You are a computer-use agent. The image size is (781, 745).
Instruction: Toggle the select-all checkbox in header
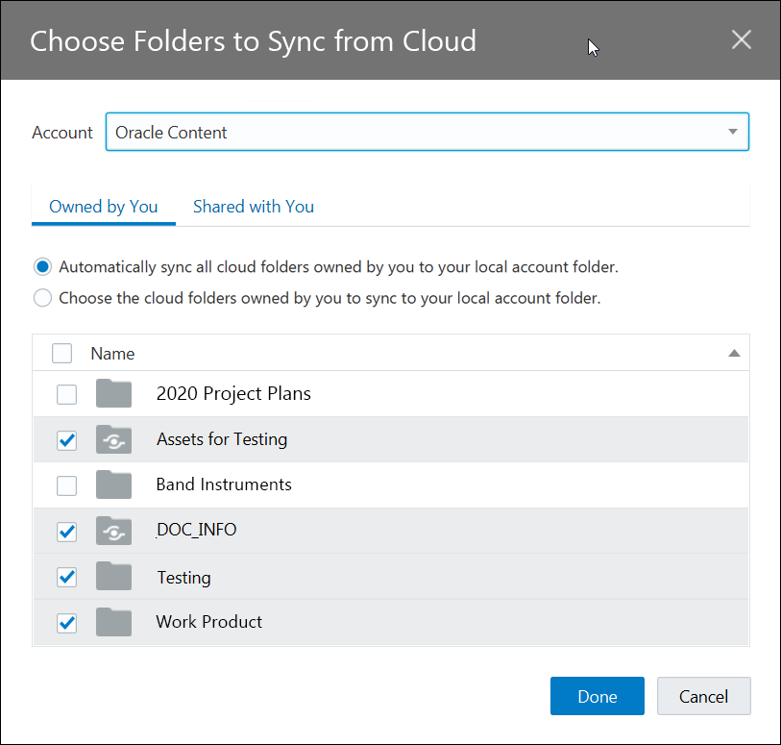[x=61, y=354]
